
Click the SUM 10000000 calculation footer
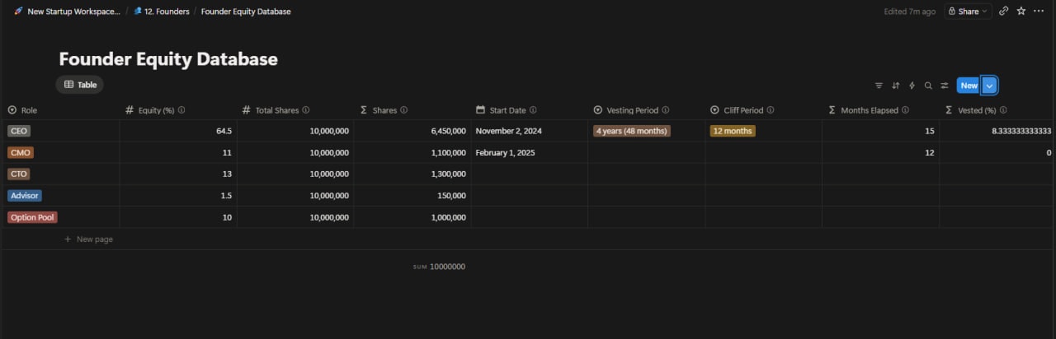(x=439, y=267)
